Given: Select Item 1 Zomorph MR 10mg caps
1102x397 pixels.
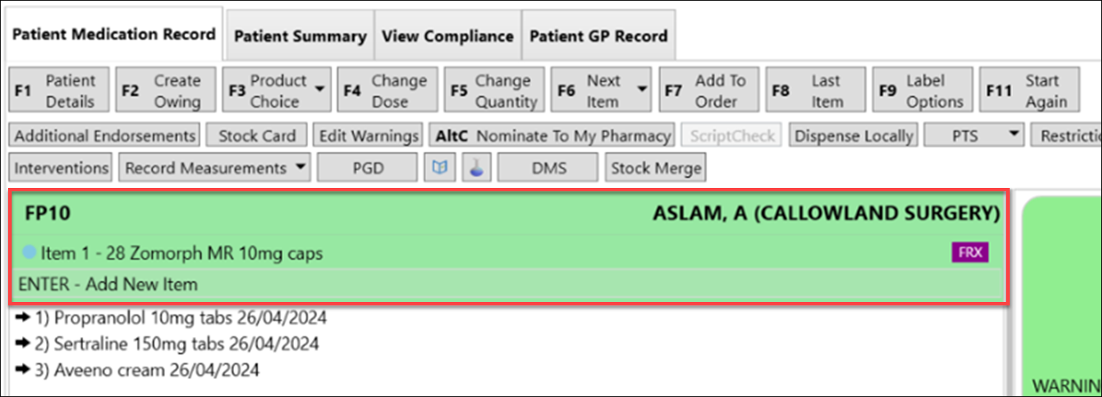Looking at the screenshot, I should click(x=181, y=254).
